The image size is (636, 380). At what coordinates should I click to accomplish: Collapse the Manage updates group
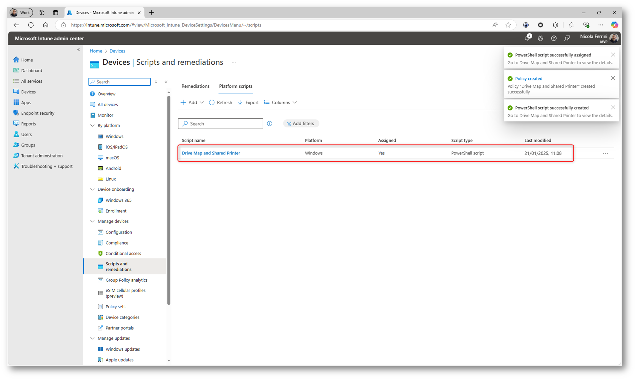[92, 338]
